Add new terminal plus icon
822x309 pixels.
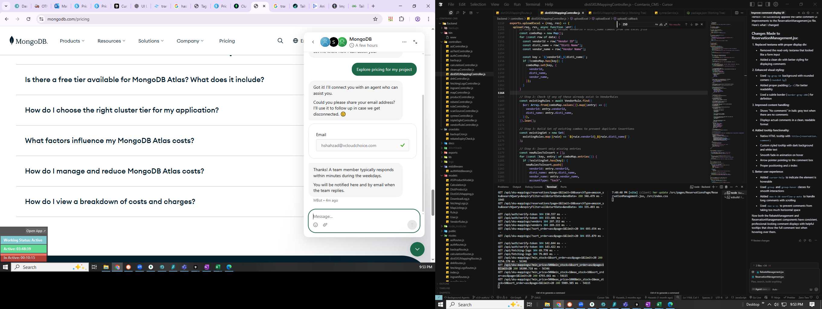[x=714, y=187]
